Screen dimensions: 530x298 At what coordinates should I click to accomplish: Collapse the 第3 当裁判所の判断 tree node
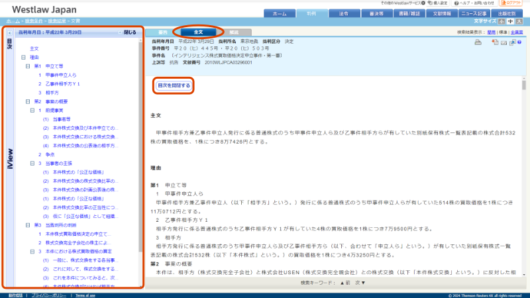[x=27, y=224]
